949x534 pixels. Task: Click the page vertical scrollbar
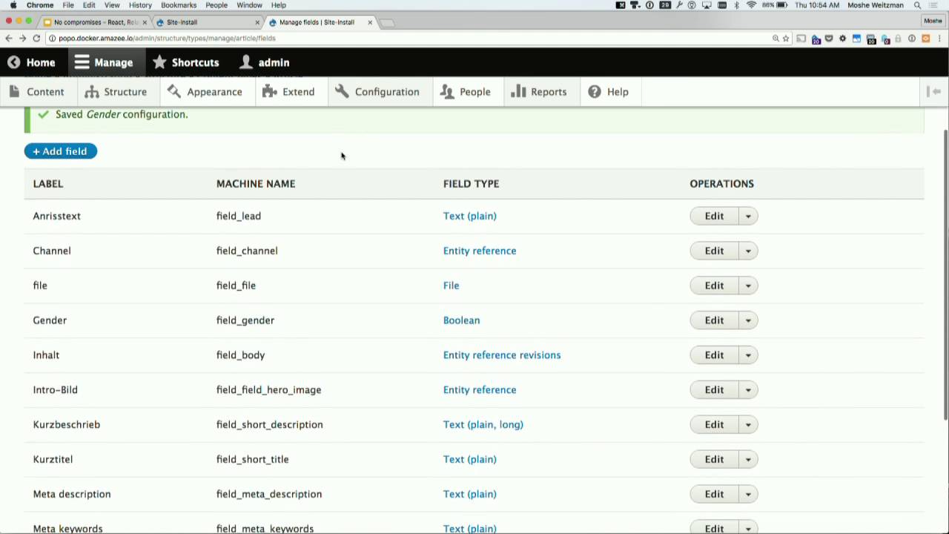click(945, 274)
